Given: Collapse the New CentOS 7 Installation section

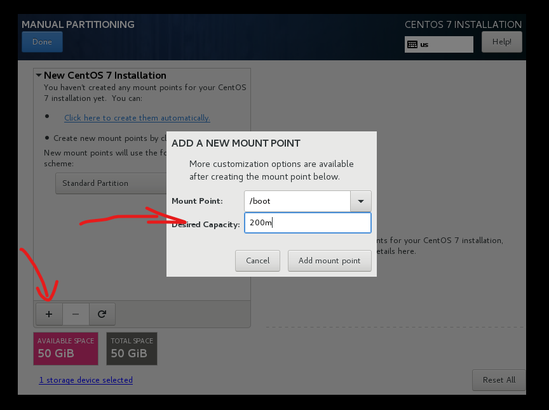Looking at the screenshot, I should click(x=39, y=76).
